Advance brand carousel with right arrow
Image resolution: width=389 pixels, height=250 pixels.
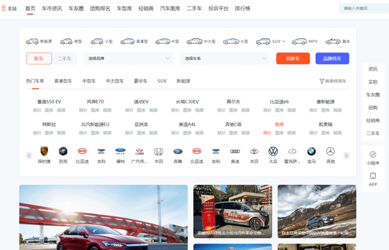click(x=346, y=155)
